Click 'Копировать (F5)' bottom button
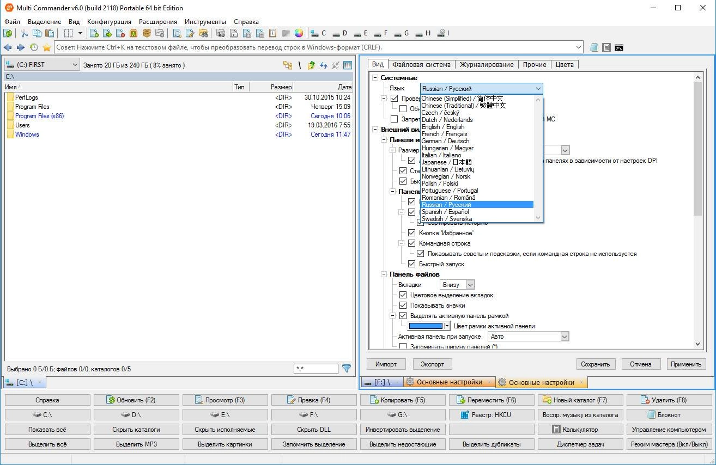The width and height of the screenshot is (716, 465). point(403,400)
